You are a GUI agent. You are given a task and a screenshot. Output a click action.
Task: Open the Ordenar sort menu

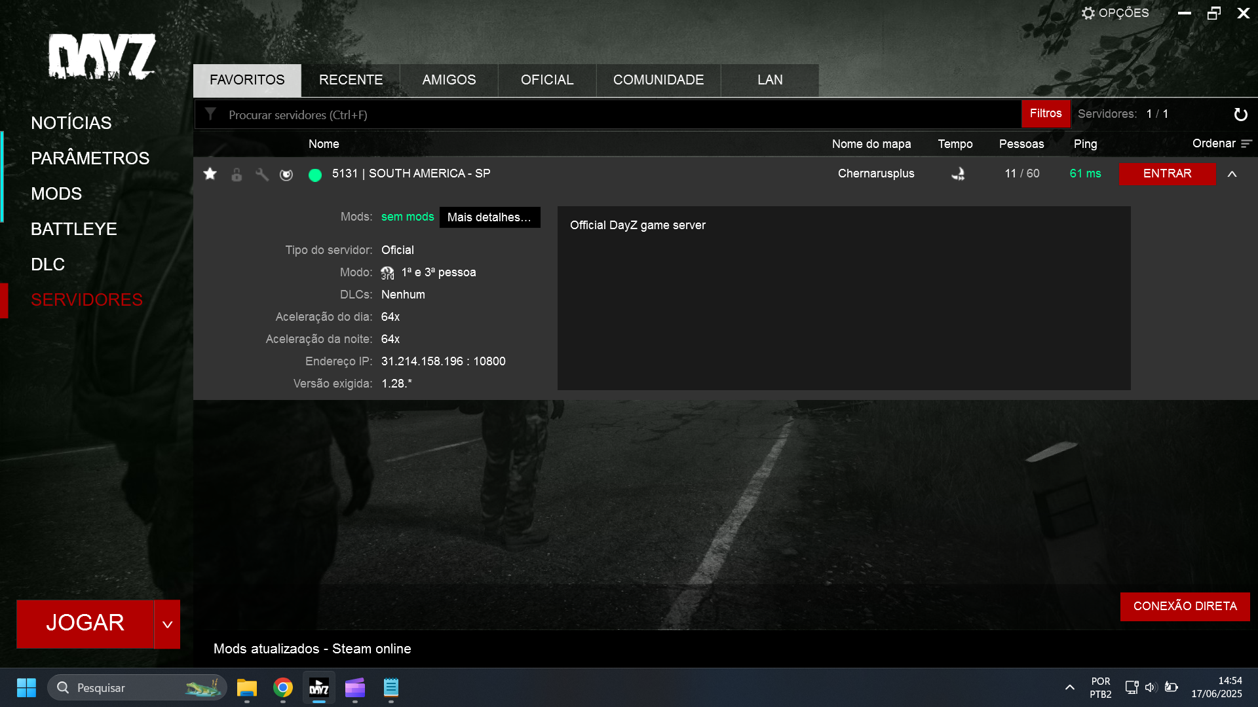[1222, 143]
